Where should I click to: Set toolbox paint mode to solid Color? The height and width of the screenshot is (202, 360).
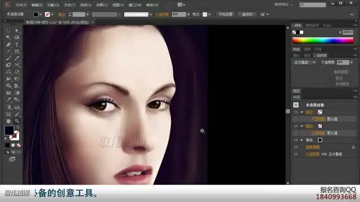pyautogui.click(x=7, y=145)
